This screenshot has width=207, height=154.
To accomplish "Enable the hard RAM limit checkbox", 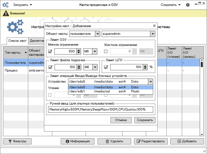I will (106, 51).
